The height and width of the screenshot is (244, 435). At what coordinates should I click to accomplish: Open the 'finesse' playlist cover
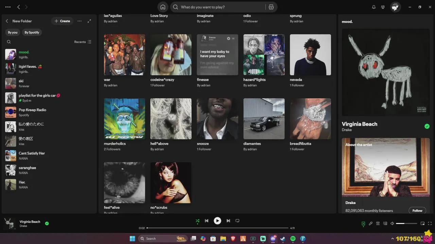pos(217,55)
